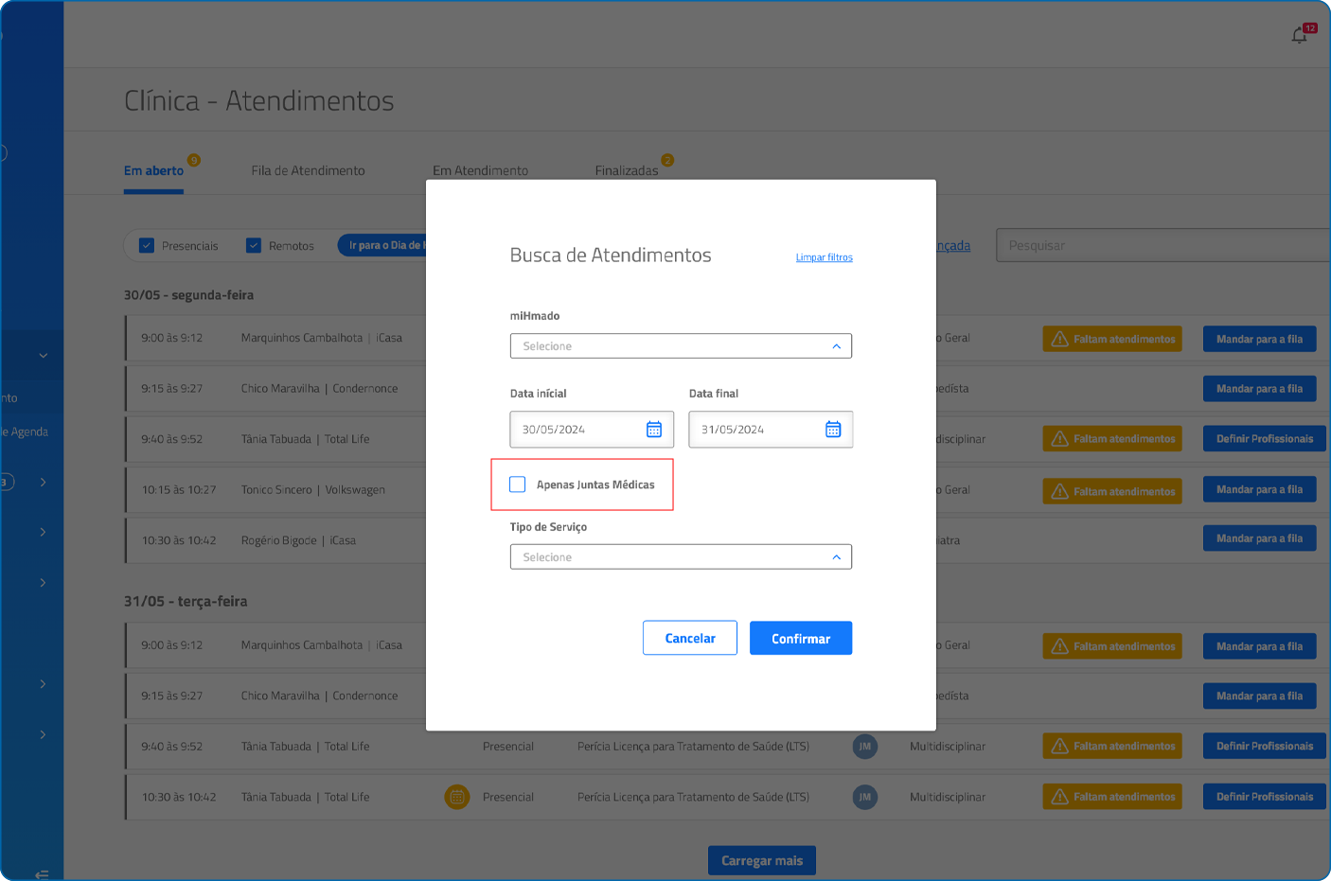Collapse the sidebar using bottom arrow icon

click(x=42, y=873)
